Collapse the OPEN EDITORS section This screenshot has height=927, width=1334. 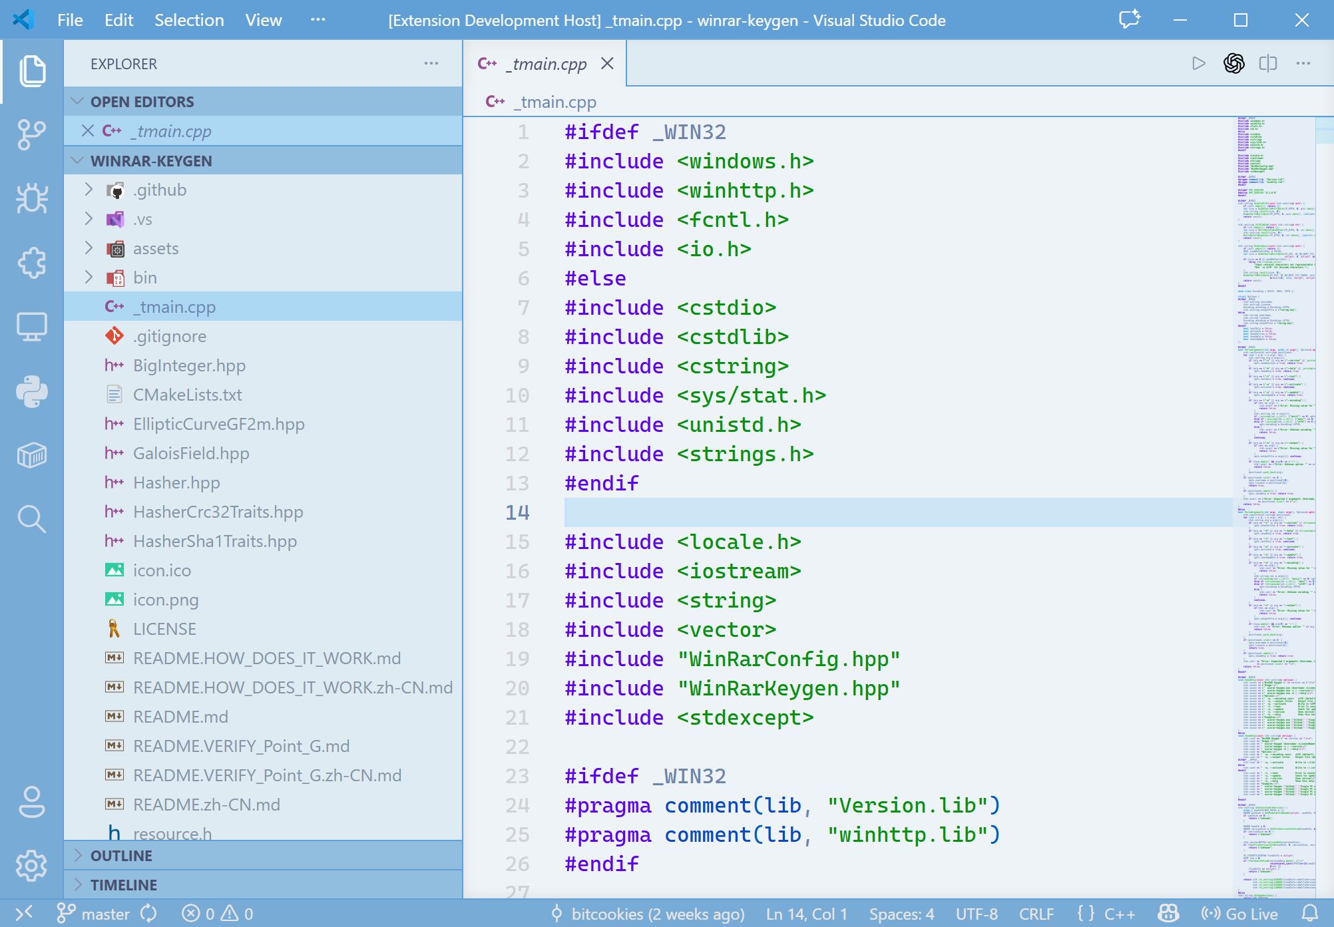point(262,102)
